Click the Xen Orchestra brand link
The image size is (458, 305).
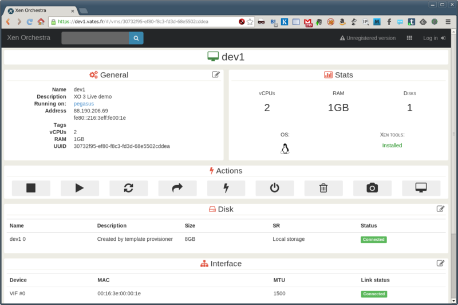pyautogui.click(x=29, y=38)
